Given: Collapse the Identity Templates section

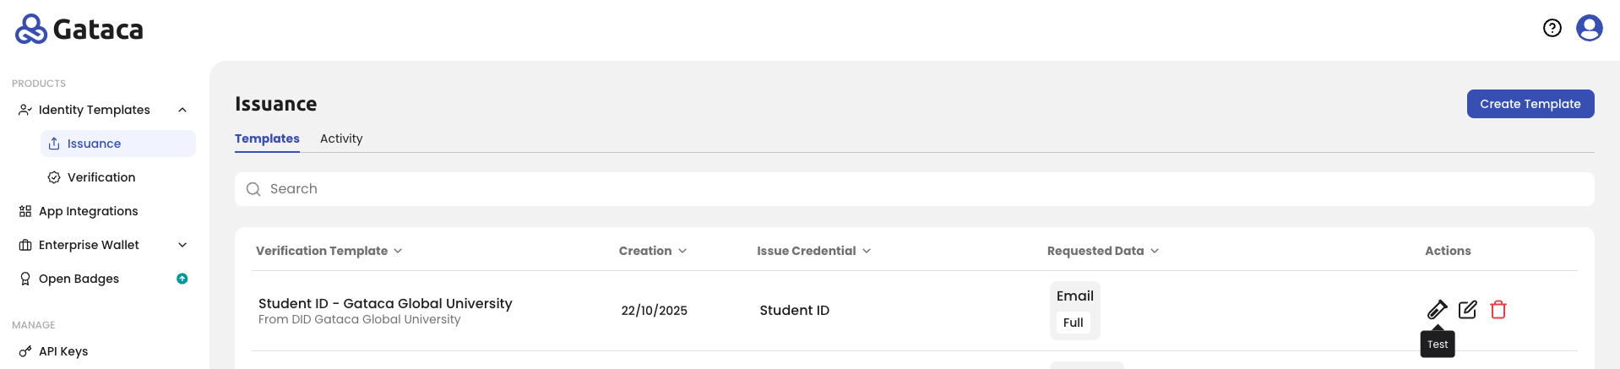Looking at the screenshot, I should click(x=182, y=110).
